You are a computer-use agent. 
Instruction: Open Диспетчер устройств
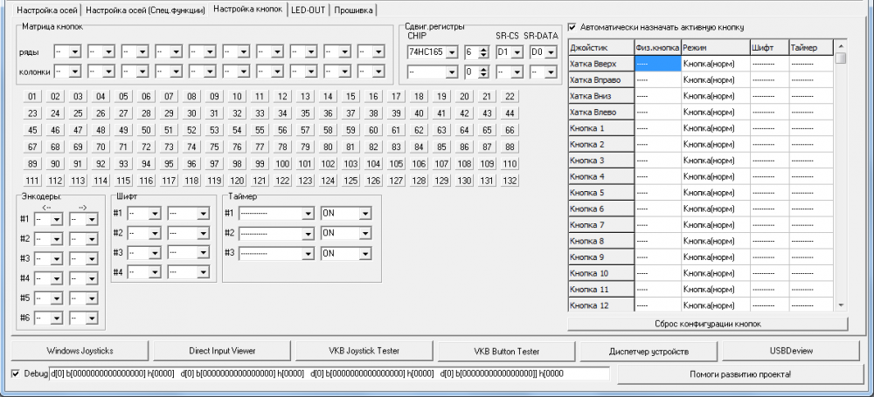point(649,350)
